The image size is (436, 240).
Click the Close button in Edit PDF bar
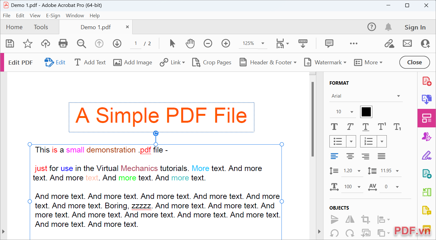414,62
